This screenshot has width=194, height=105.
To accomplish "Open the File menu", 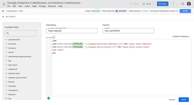I will (x=9, y=6).
